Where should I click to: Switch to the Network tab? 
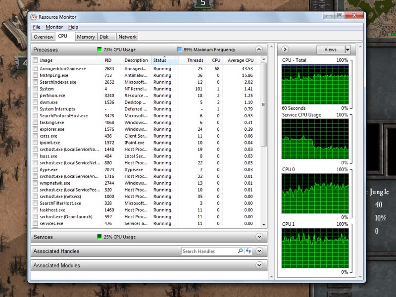[128, 37]
